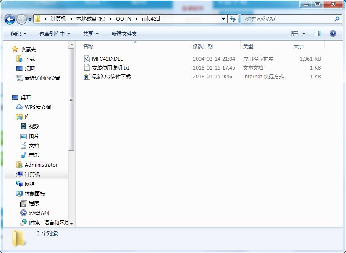Open the 共享 menu
The height and width of the screenshot is (253, 346).
(x=90, y=34)
